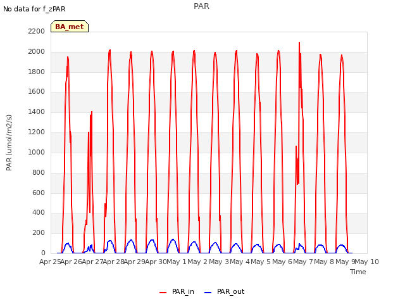Click the PAR_out blue peak on Apr 30
This screenshot has height=304, width=405.
tap(173, 239)
